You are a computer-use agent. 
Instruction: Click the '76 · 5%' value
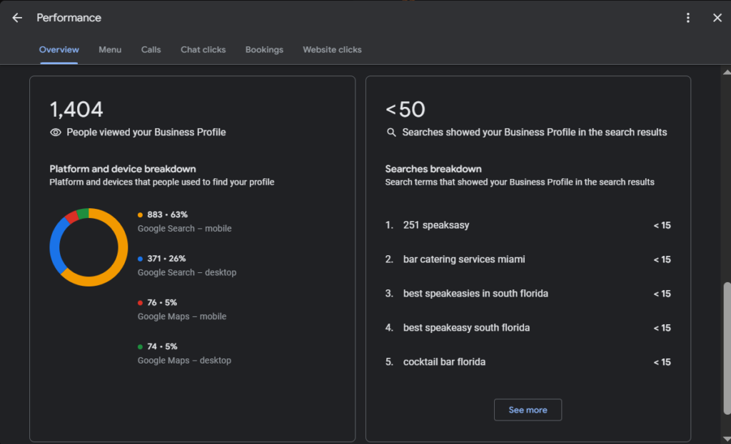point(162,302)
